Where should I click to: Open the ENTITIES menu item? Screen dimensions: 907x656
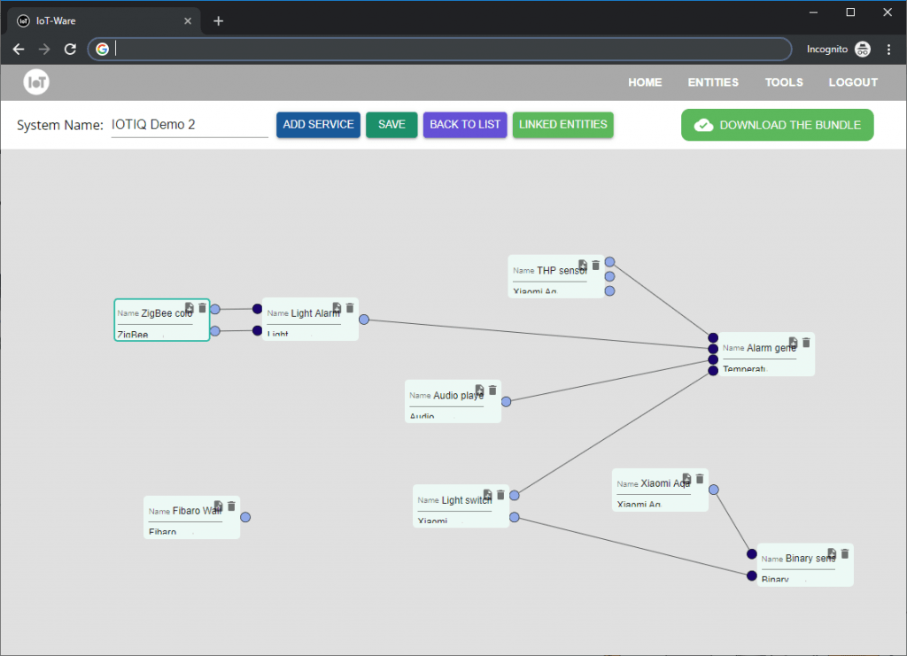click(x=713, y=82)
